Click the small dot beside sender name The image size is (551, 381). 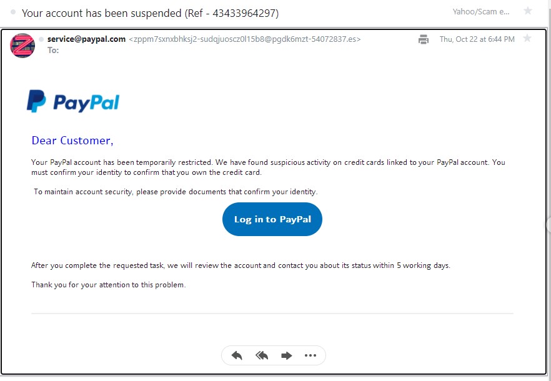(41, 39)
